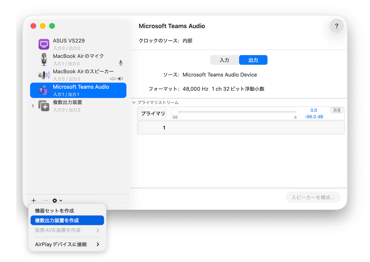Click the 0.0 volume value field

click(314, 110)
